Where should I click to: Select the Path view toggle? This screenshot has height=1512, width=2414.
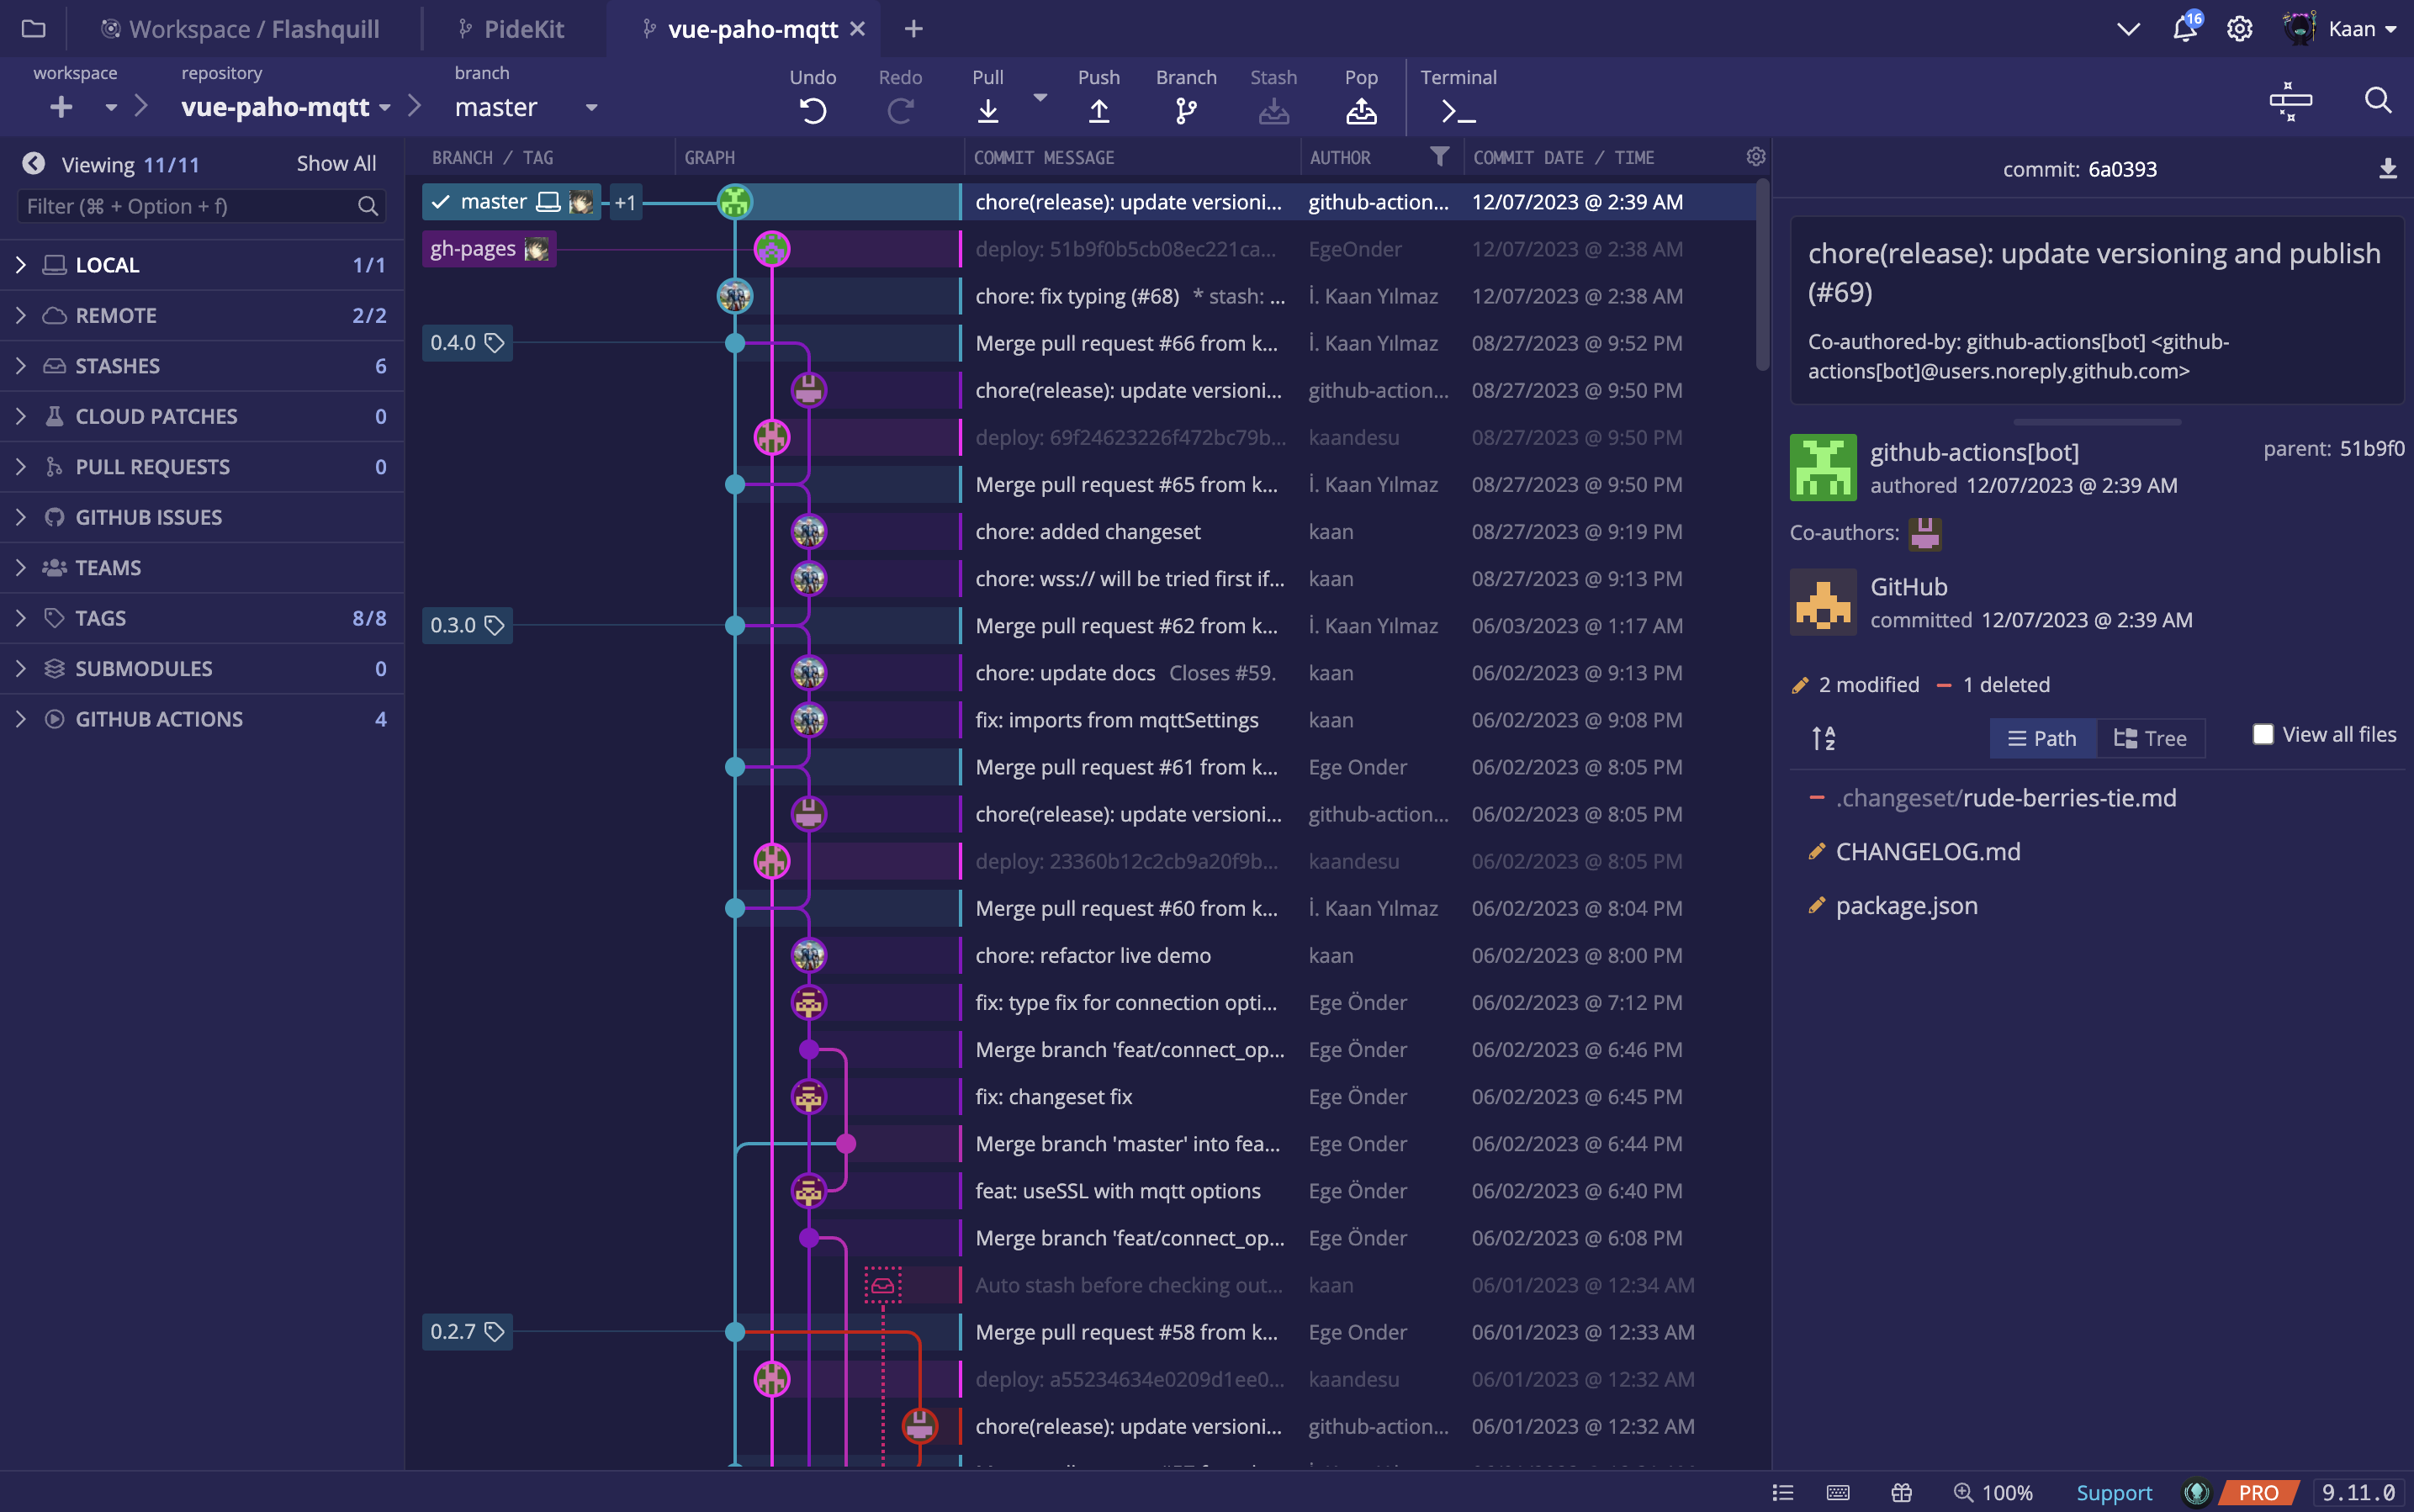point(2042,738)
